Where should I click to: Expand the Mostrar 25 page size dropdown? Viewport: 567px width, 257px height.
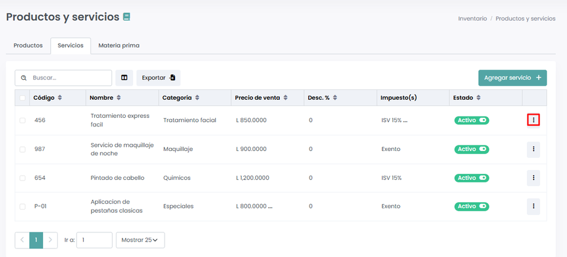click(x=140, y=240)
